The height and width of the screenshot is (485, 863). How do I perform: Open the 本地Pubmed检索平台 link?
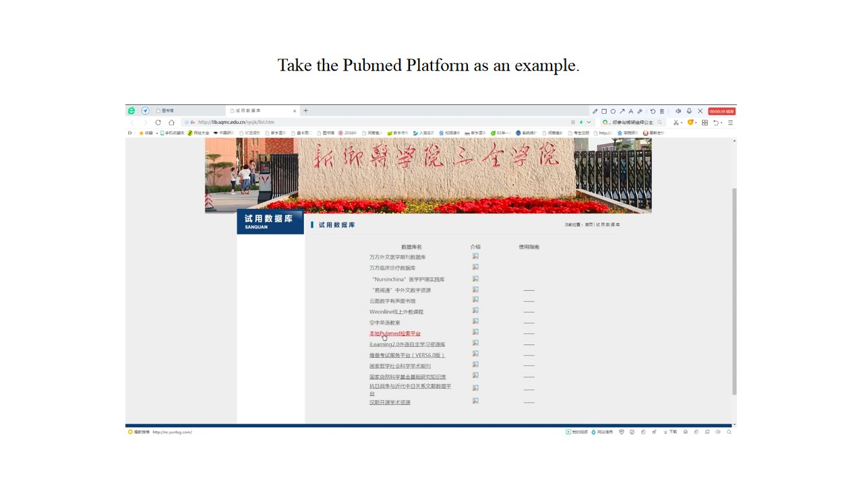[394, 333]
